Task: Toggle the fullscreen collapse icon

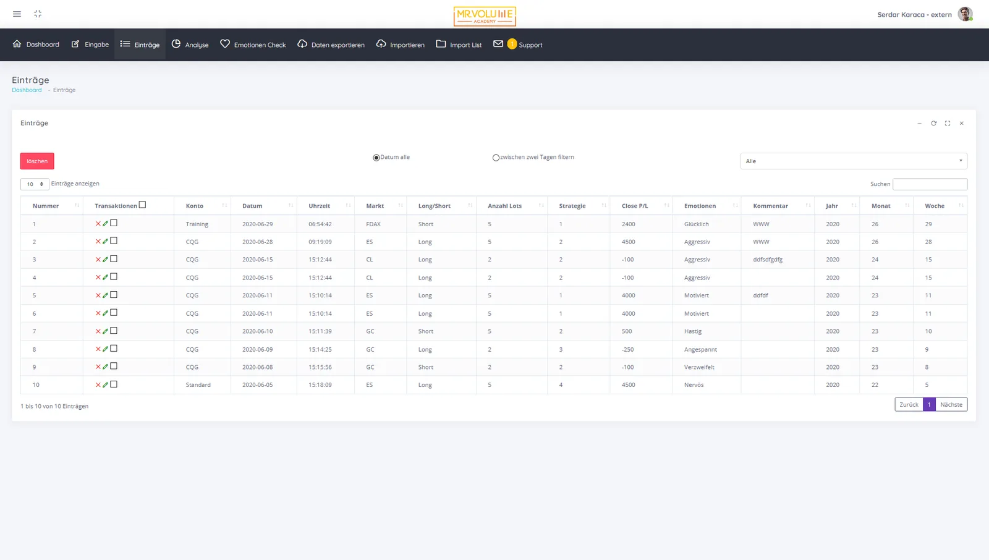Action: click(38, 14)
